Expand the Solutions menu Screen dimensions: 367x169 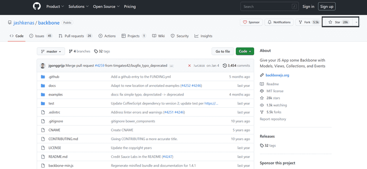(78, 6)
